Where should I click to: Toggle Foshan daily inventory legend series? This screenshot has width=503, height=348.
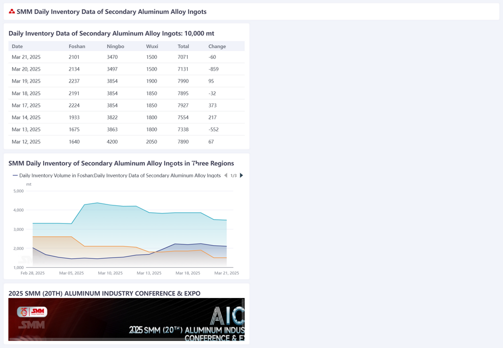(x=116, y=175)
